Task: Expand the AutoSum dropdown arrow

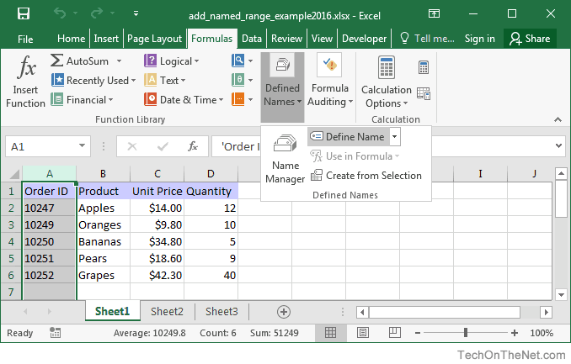Action: 119,61
